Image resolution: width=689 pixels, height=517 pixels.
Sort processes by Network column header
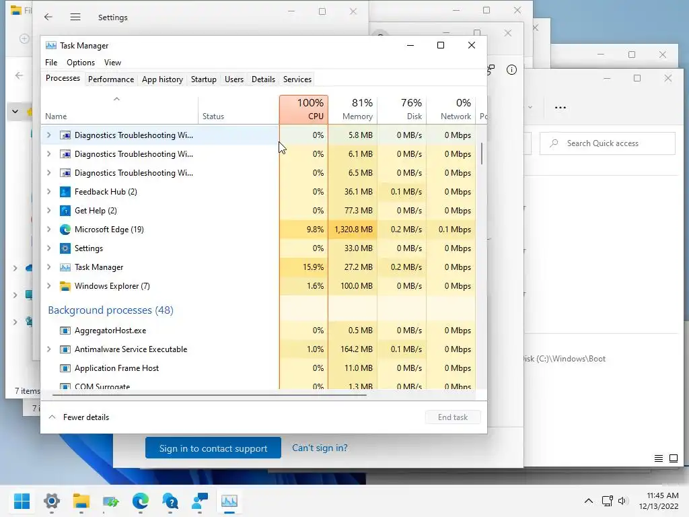(451, 110)
